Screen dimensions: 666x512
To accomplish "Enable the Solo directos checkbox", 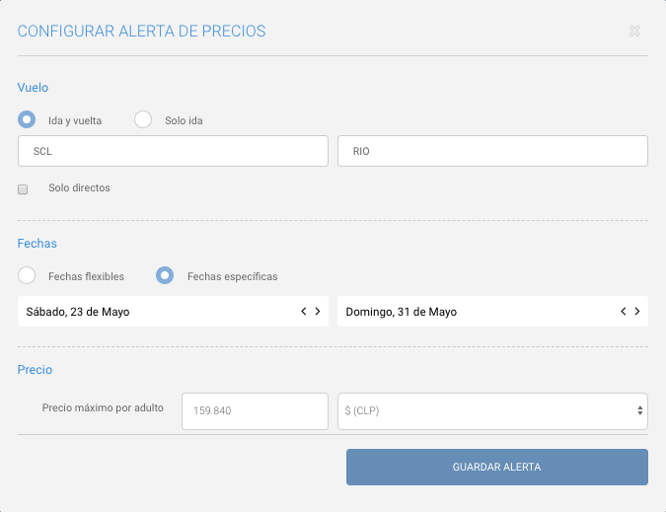I will [23, 189].
